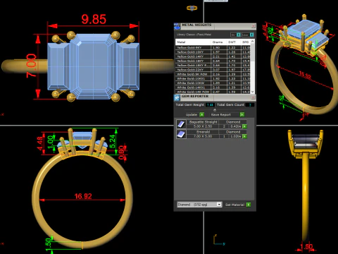The height and width of the screenshot is (254, 338).
Task: Click the 16.92 inner diameter dimension label
Action: tap(83, 196)
